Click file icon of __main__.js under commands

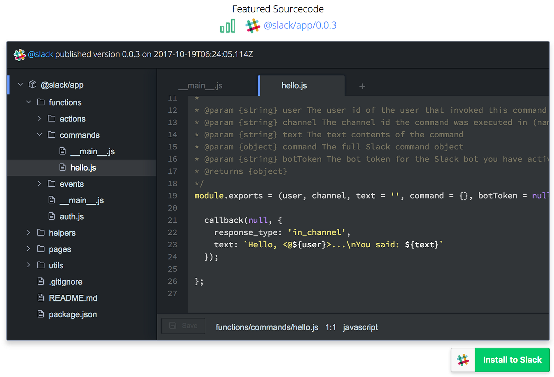coord(63,151)
